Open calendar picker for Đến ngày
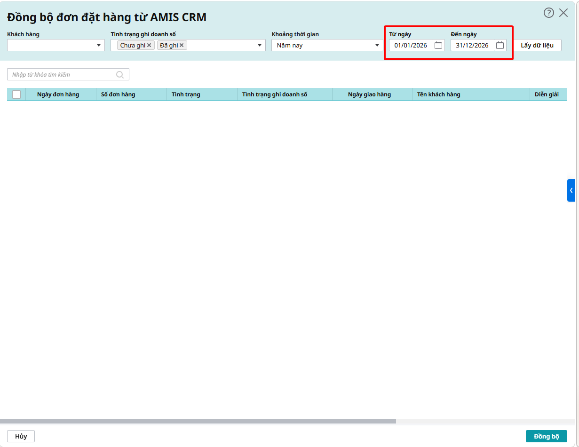The width and height of the screenshot is (579, 447). [500, 45]
